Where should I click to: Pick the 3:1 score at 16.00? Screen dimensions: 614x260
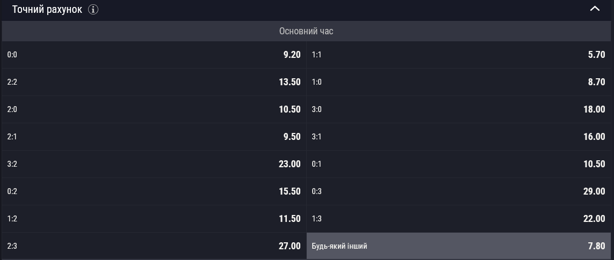(459, 137)
